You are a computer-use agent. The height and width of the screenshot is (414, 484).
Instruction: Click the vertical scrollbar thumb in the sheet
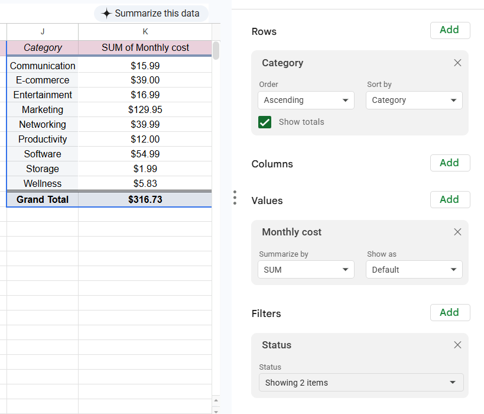[216, 50]
